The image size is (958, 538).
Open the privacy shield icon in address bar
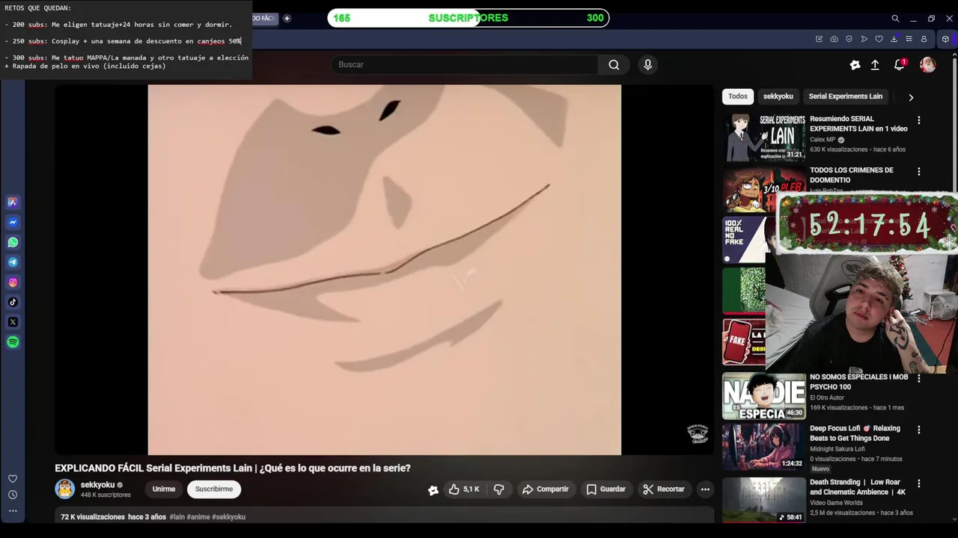click(849, 39)
